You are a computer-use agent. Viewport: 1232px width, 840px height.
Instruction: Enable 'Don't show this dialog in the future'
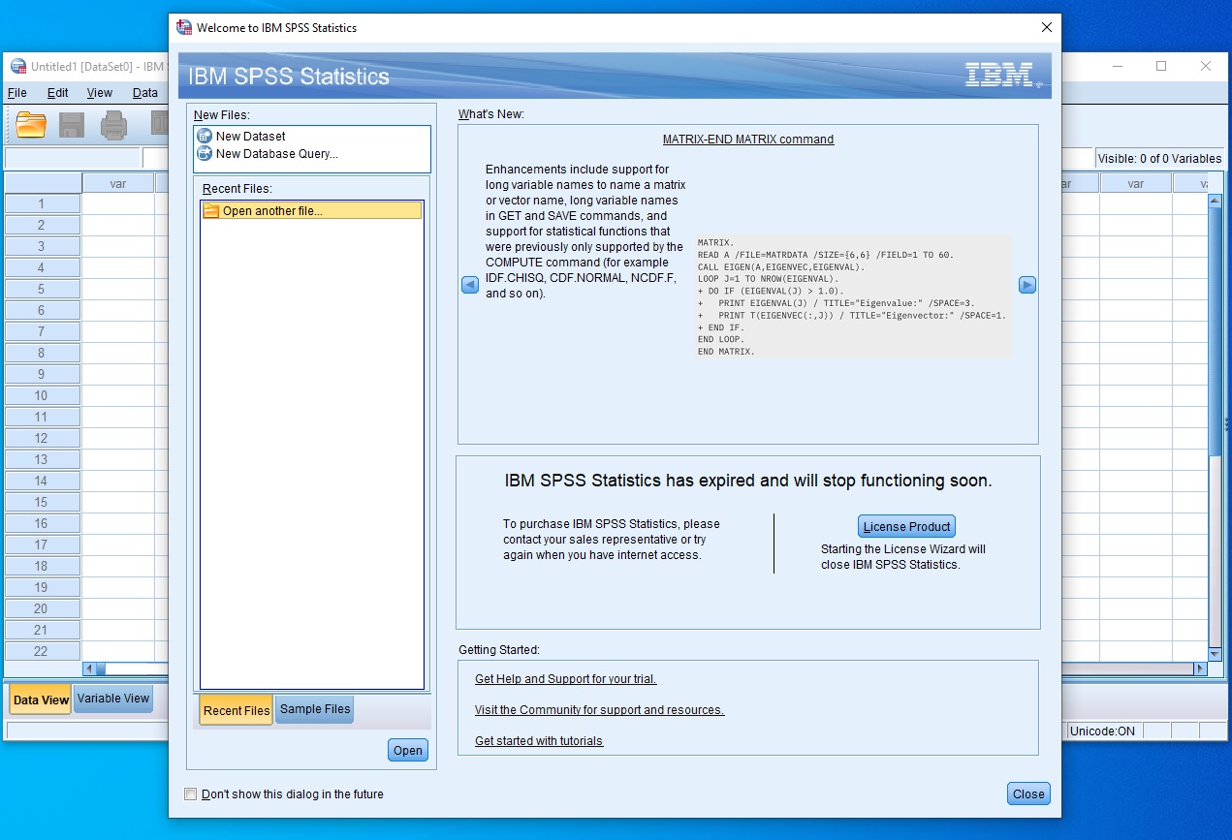pyautogui.click(x=191, y=794)
